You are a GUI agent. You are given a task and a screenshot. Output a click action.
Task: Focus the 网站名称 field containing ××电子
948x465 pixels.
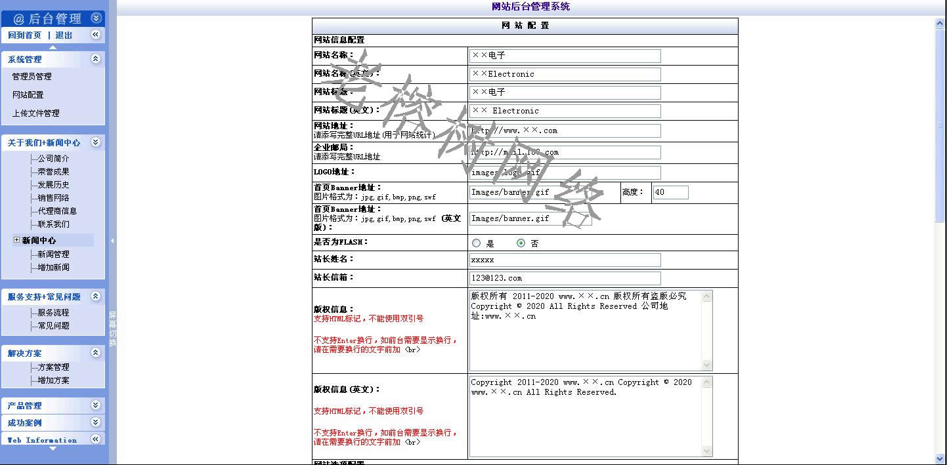tap(565, 56)
